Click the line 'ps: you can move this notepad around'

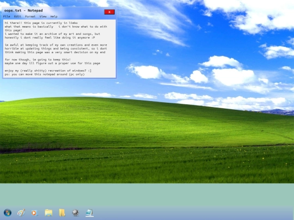(45, 74)
